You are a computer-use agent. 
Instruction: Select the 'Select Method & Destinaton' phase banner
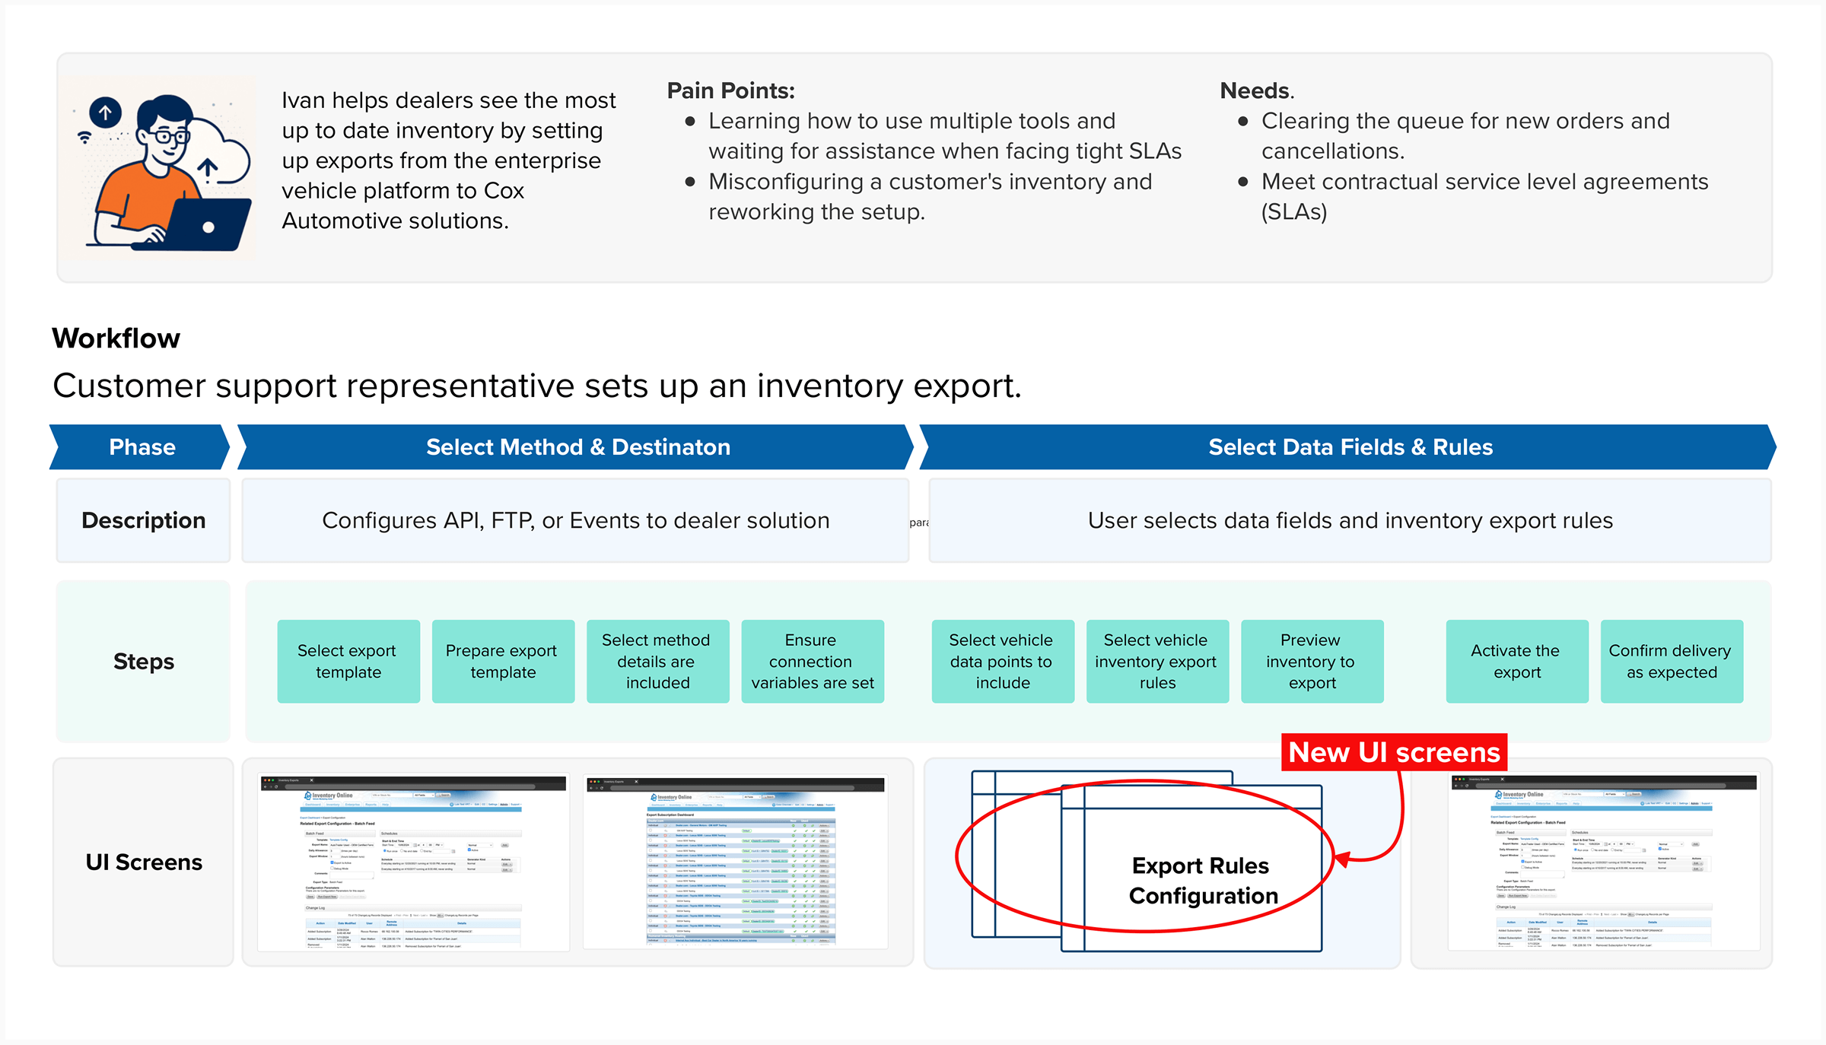tap(576, 447)
